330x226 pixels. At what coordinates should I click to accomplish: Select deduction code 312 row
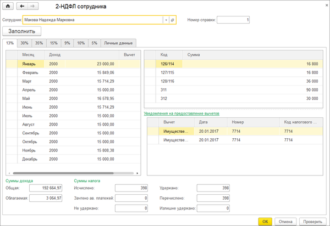tap(234, 98)
